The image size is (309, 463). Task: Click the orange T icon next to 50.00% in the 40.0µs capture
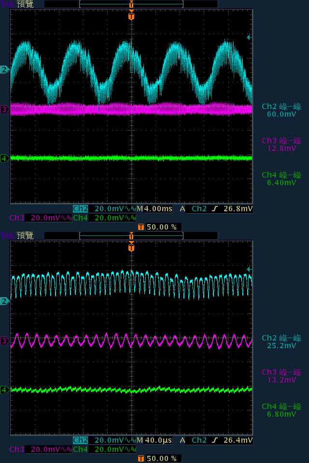tap(141, 459)
